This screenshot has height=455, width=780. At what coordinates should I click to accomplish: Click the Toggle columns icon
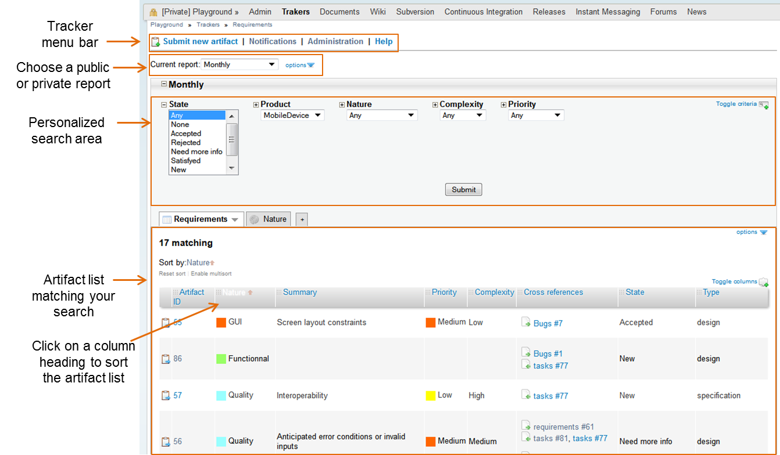pyautogui.click(x=764, y=283)
